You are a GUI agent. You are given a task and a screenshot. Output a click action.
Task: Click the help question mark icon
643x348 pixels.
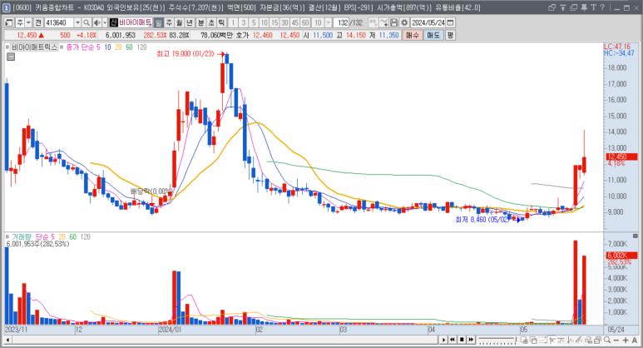coord(602,7)
